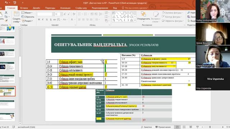Open the Раздел section dropdown

[27, 21]
